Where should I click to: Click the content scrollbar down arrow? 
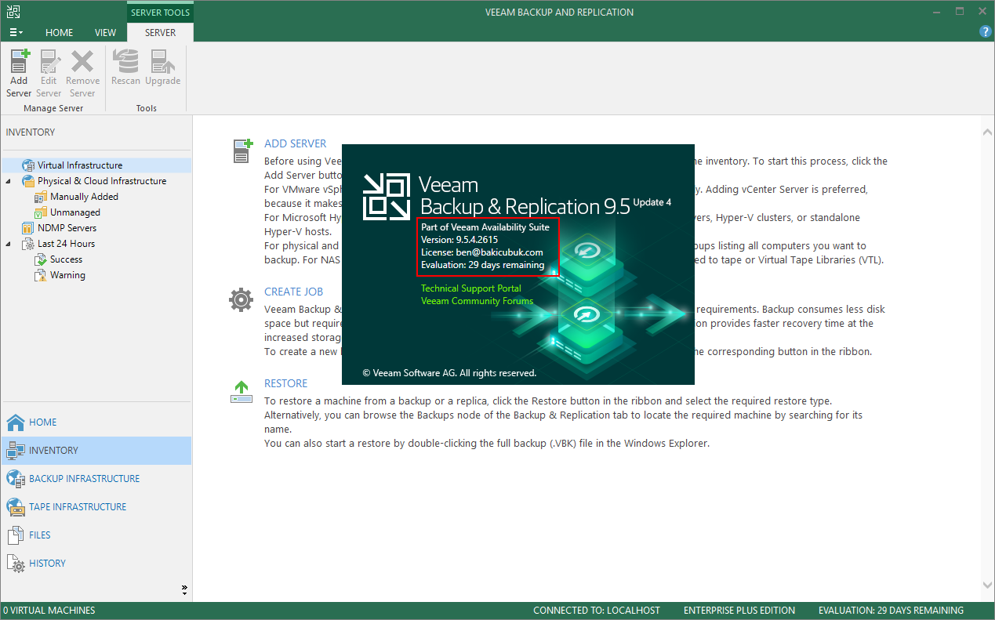pos(988,585)
